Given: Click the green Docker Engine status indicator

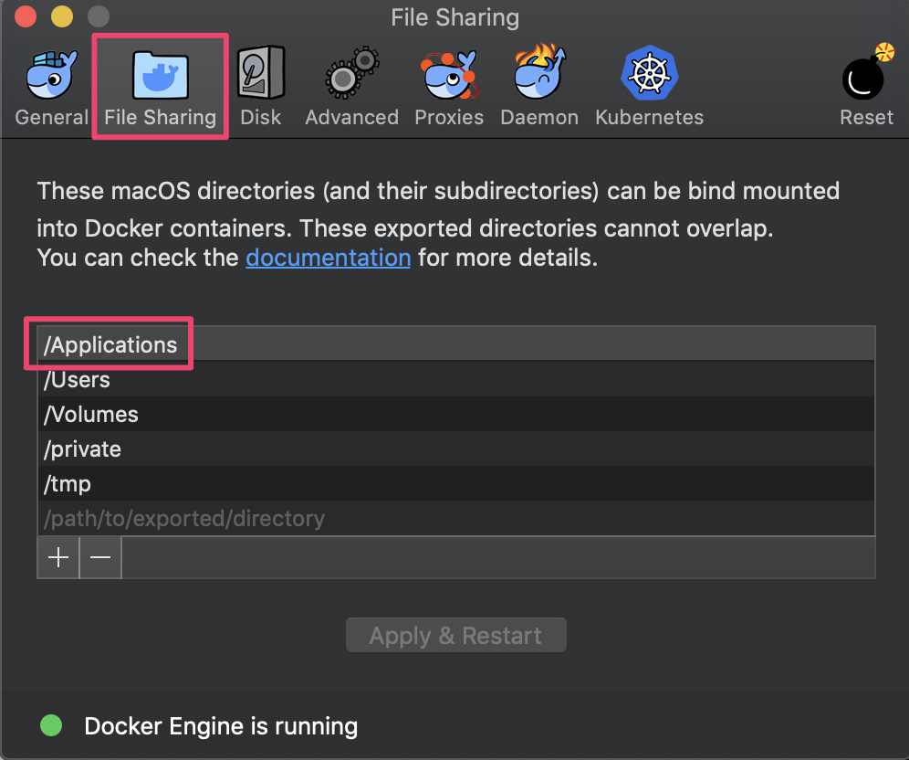Looking at the screenshot, I should click(x=51, y=726).
